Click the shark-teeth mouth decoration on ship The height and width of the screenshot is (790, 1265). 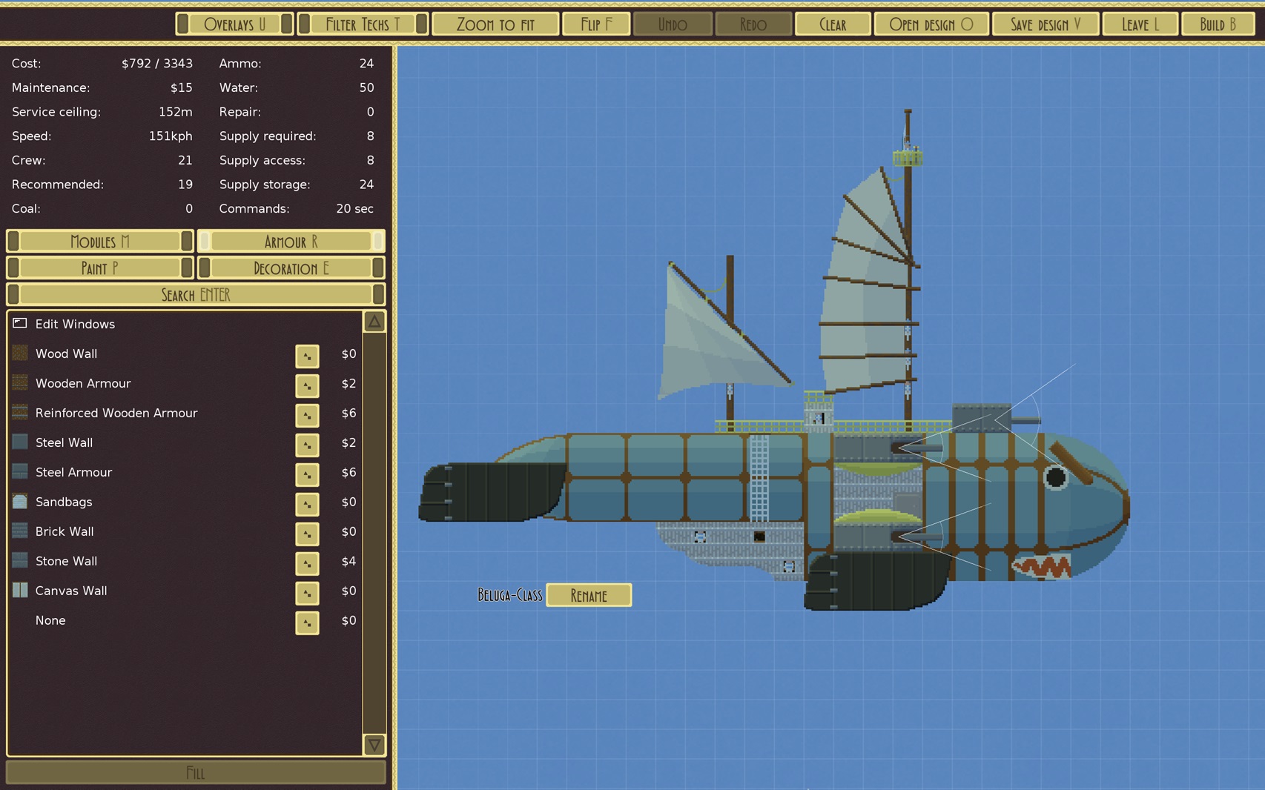point(1042,568)
